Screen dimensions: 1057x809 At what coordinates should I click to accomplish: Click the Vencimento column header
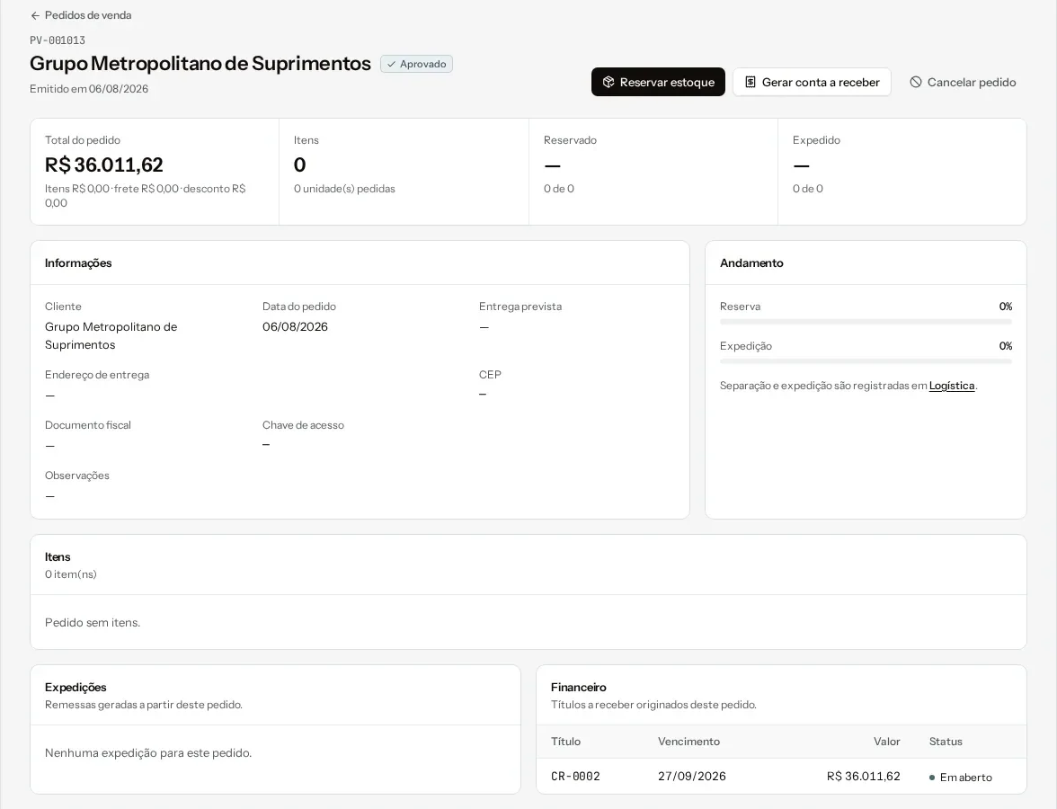click(688, 742)
